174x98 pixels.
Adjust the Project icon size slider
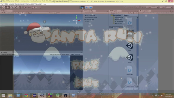pos(133,89)
